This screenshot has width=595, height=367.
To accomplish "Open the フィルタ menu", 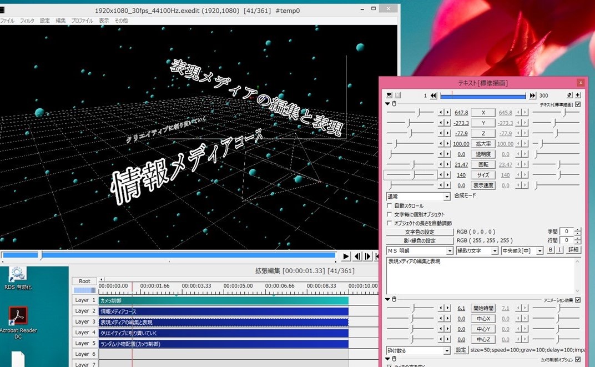I will pyautogui.click(x=27, y=21).
